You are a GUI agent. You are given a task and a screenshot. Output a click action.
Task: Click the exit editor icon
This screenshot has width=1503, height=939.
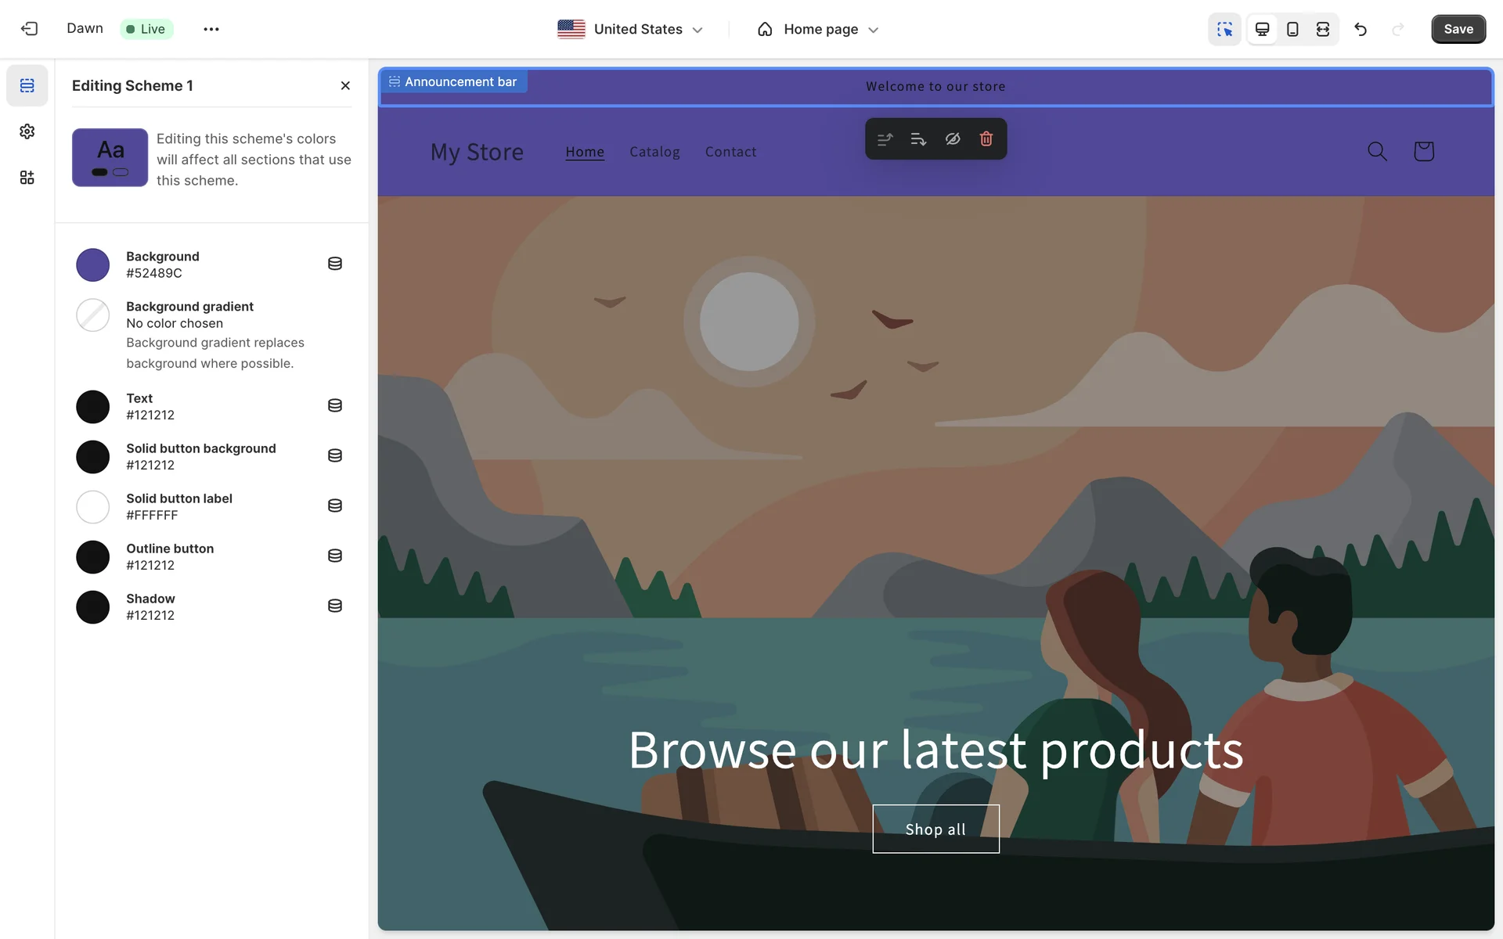click(29, 29)
